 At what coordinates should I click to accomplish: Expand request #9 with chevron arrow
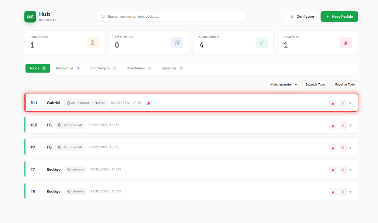point(350,147)
